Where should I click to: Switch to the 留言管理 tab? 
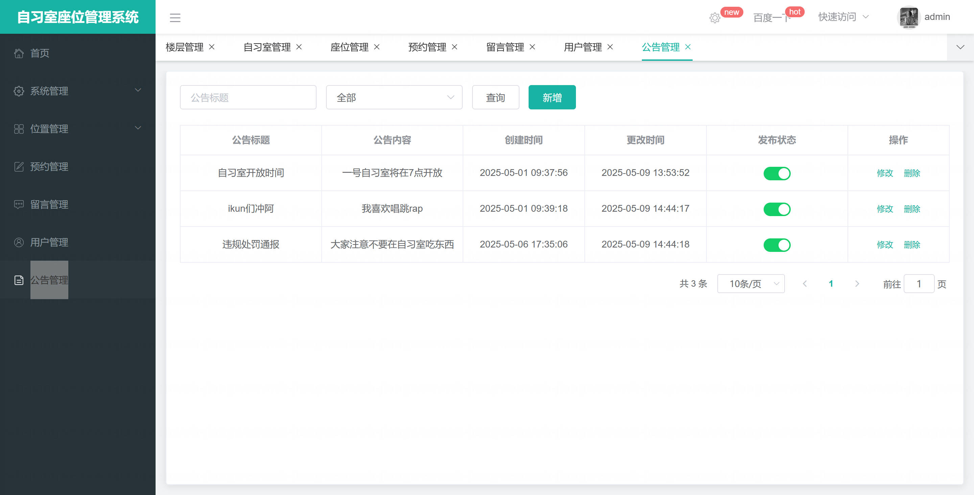click(x=505, y=47)
